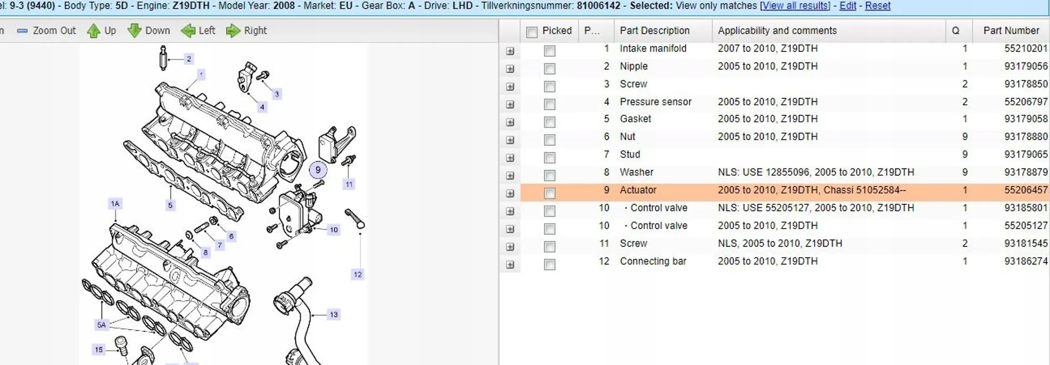Select callout 9 in the diagram

coord(318,170)
